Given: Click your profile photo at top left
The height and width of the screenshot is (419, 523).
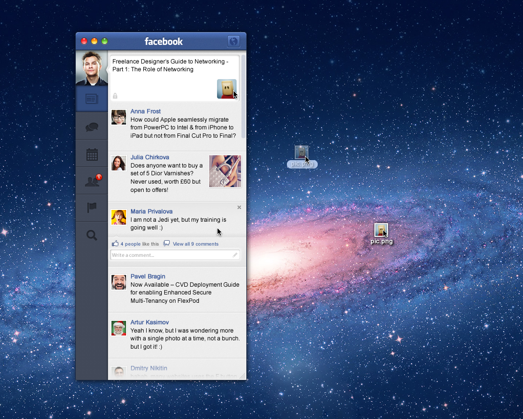Looking at the screenshot, I should pos(92,68).
